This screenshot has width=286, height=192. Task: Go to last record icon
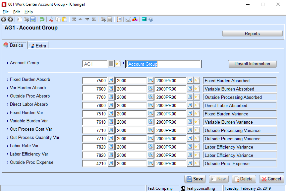click(x=94, y=19)
